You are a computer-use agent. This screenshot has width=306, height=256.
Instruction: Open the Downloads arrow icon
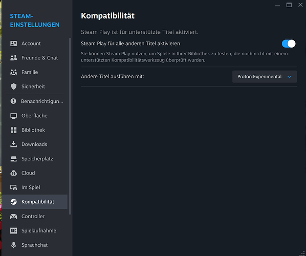pyautogui.click(x=13, y=144)
